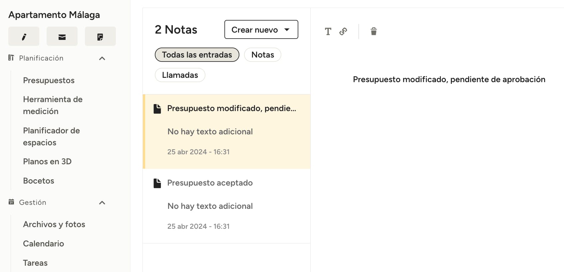564x272 pixels.
Task: Click note text Presupuesto modificado, pendiente de aprobación
Action: coord(449,79)
